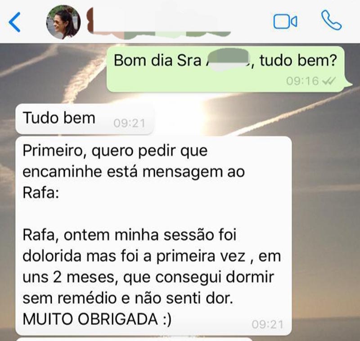The image size is (360, 341).
Task: Go back using the blue back arrow
Action: 14,22
